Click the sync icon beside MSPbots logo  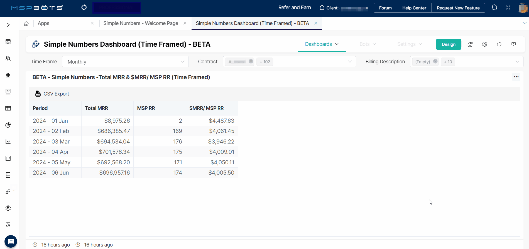[84, 7]
